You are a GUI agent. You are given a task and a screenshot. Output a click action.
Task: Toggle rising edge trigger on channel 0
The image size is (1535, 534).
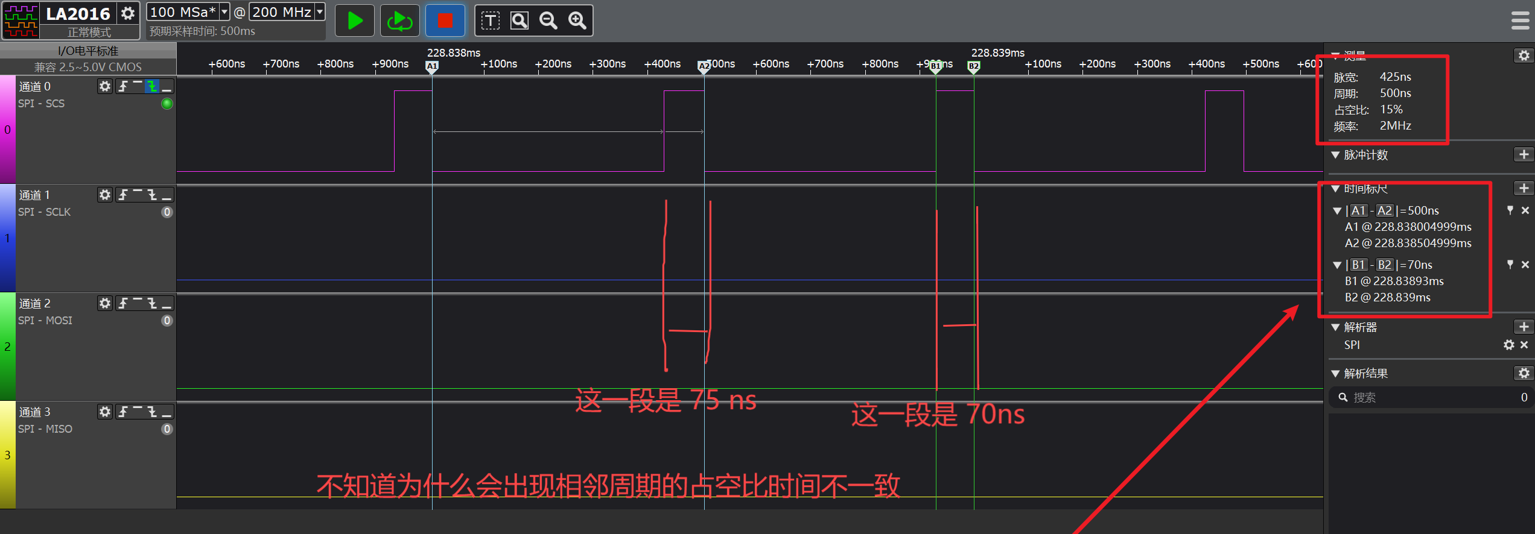pos(122,86)
